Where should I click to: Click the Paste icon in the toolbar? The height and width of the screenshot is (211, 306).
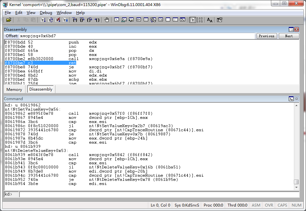click(33, 20)
